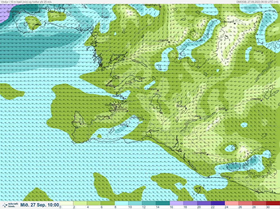Click the 'Reykjavík' place label
This screenshot has width=280, height=209.
[110, 105]
